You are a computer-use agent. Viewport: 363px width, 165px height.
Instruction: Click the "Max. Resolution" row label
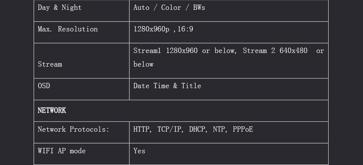pos(68,29)
